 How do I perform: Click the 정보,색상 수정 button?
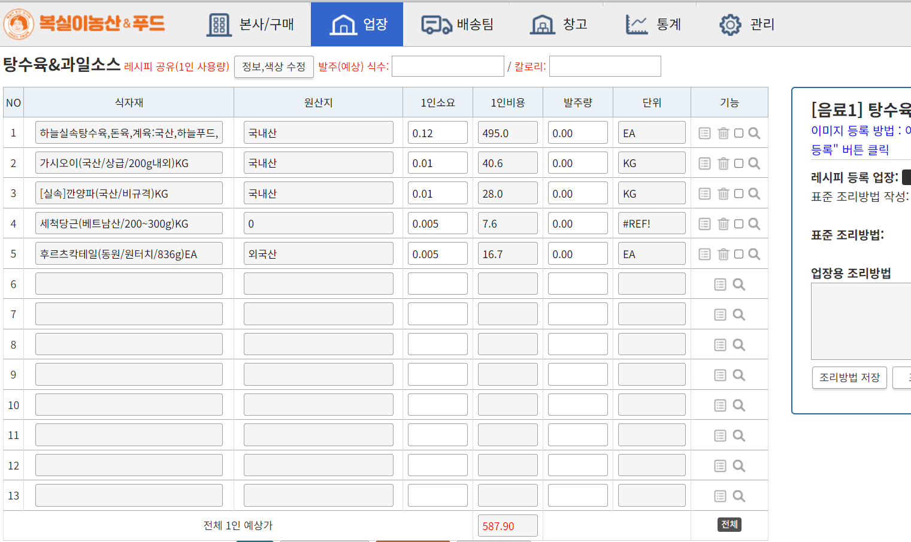pos(274,66)
